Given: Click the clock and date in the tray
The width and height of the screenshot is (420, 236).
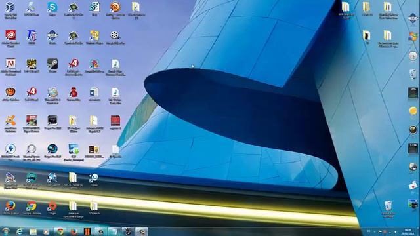Looking at the screenshot, I should [x=408, y=231].
